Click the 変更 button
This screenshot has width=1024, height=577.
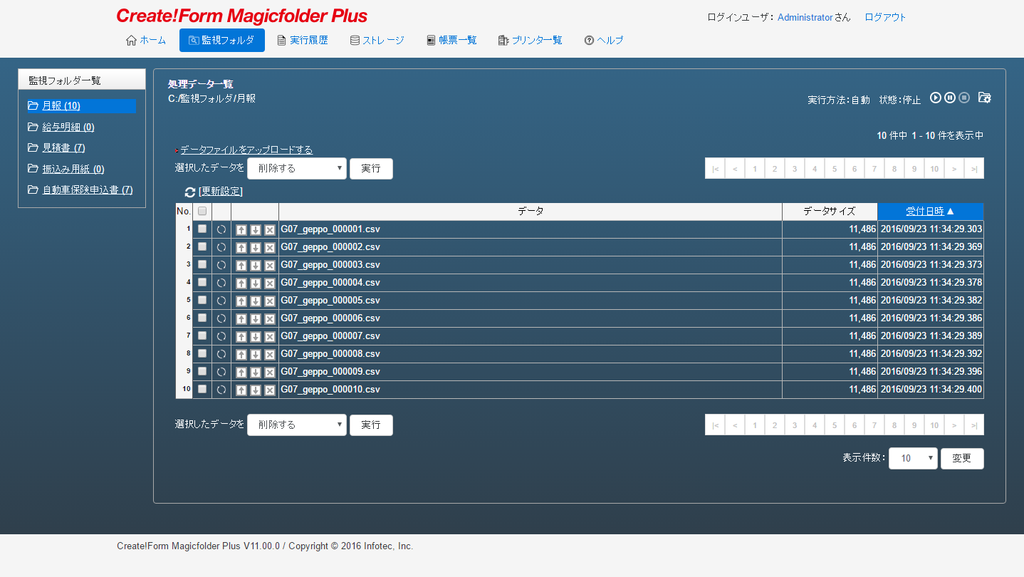(x=962, y=459)
